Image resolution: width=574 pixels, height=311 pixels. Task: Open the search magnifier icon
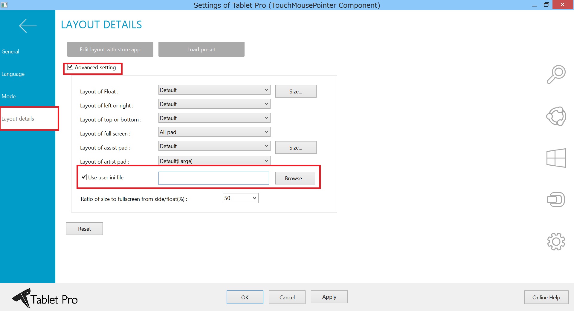click(556, 74)
